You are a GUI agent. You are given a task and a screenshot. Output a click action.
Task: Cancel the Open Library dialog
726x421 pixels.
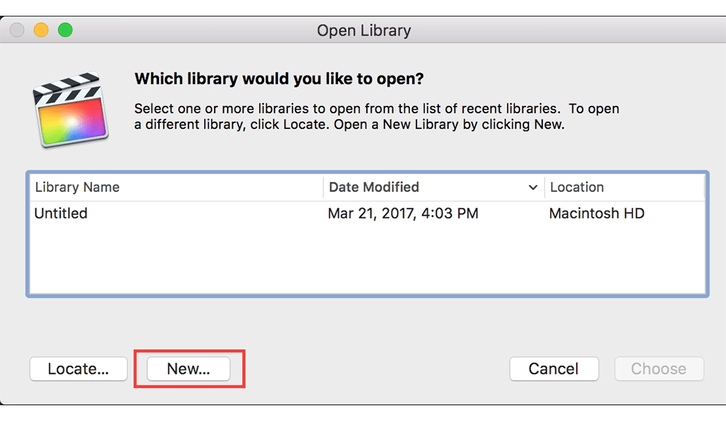553,369
